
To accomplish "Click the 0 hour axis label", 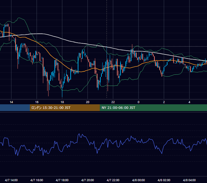I will click(139, 102).
